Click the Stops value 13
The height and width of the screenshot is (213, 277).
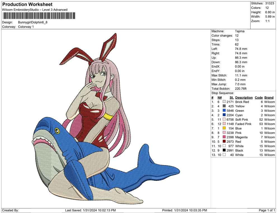pos(237,40)
